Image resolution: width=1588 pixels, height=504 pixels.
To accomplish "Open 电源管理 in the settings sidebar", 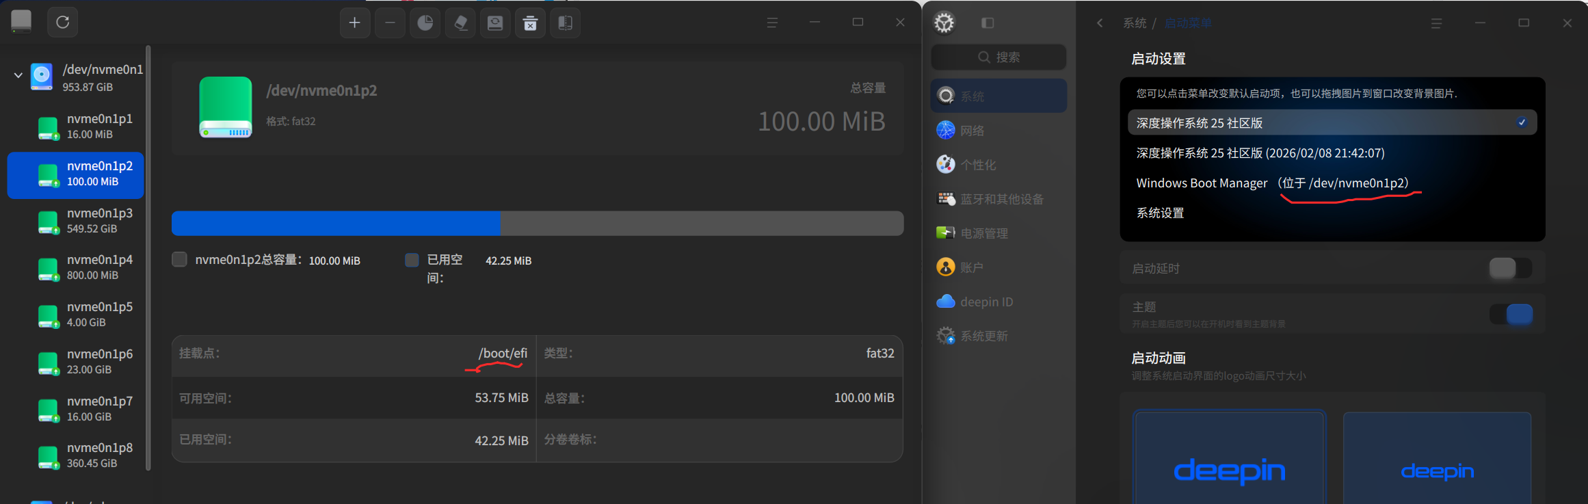I will click(998, 233).
